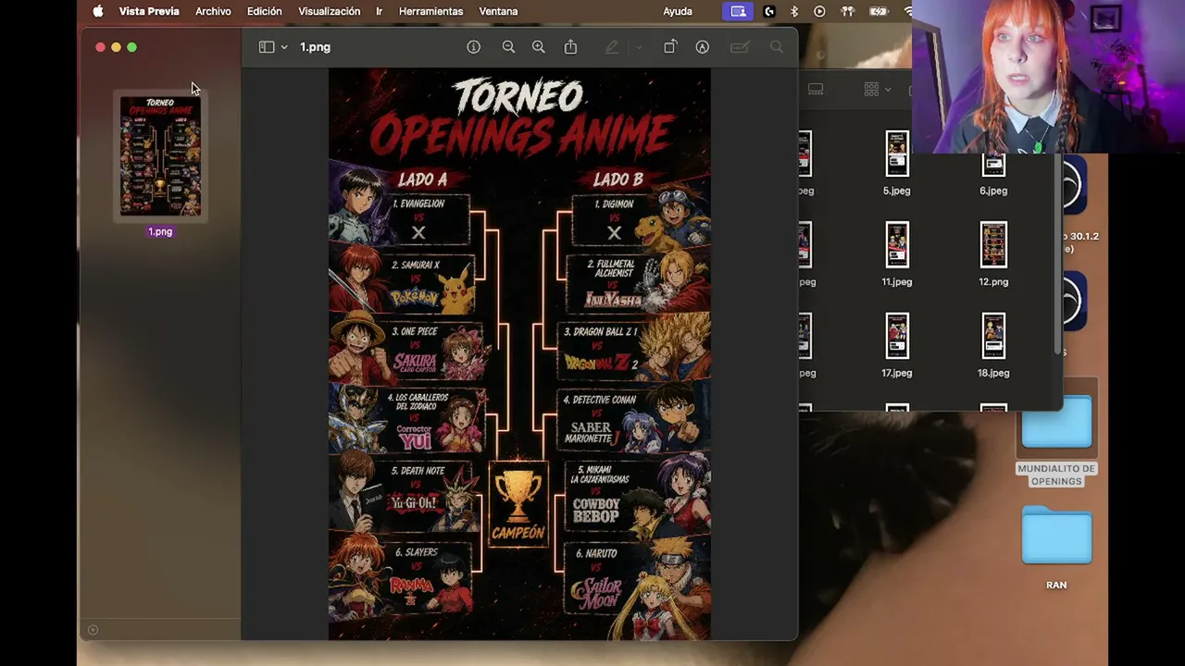Click the 1.png title in Preview toolbar

coord(315,47)
